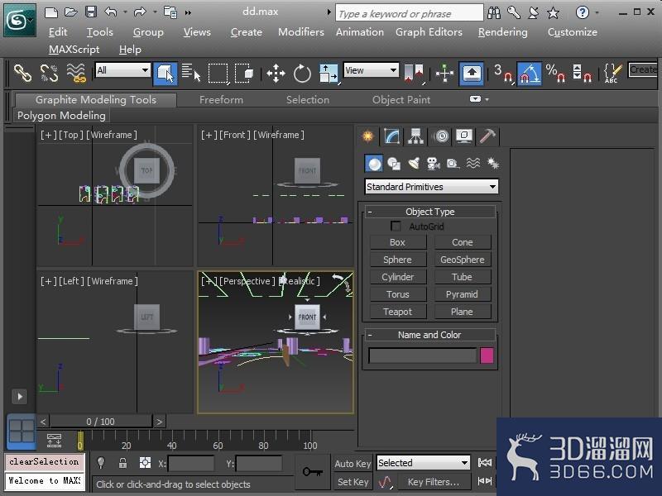Select and Link chain tool

pos(23,73)
